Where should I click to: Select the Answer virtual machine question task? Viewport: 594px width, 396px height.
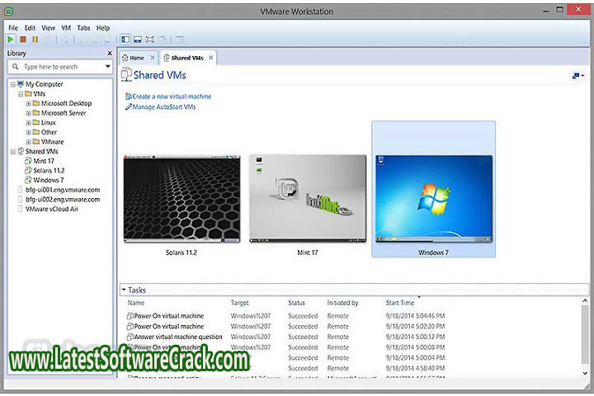(178, 337)
